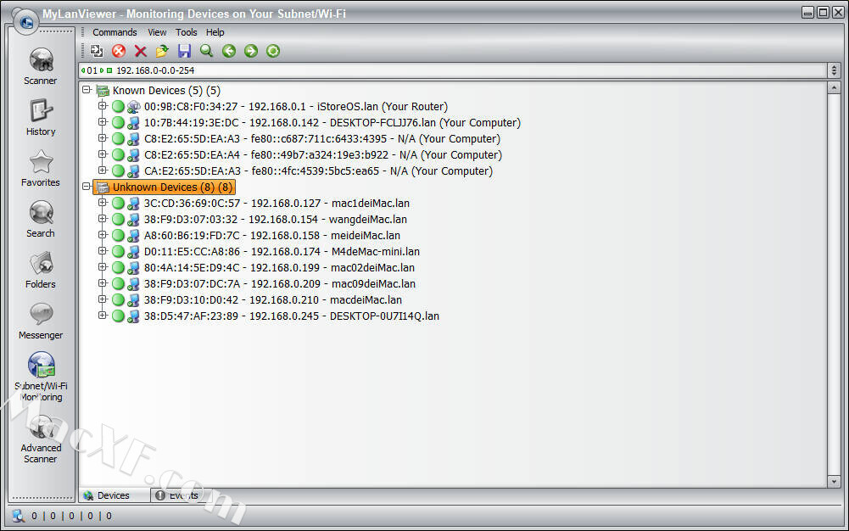Select the 192.168.0.127 mac1deiMac.lan row

click(x=276, y=204)
